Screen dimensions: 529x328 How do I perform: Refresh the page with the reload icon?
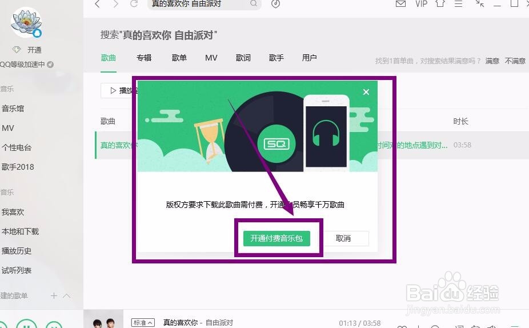click(x=134, y=3)
